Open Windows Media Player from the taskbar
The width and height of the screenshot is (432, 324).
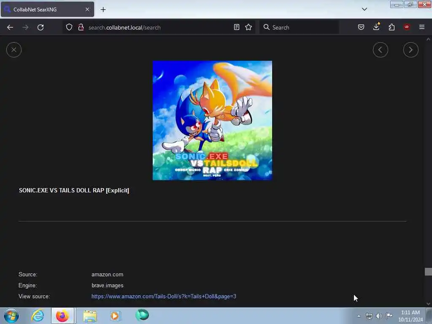click(115, 316)
